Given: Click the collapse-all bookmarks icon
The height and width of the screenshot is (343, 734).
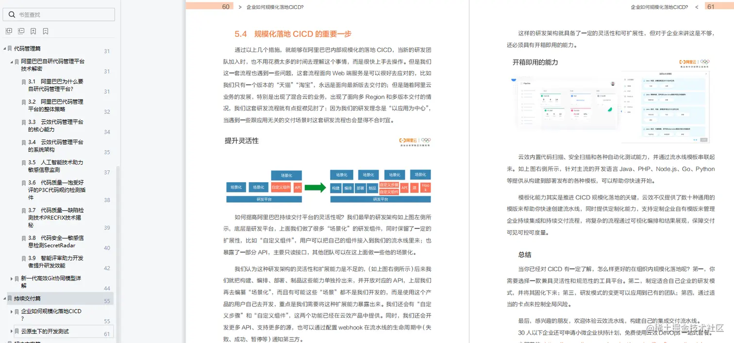Looking at the screenshot, I should [x=21, y=31].
